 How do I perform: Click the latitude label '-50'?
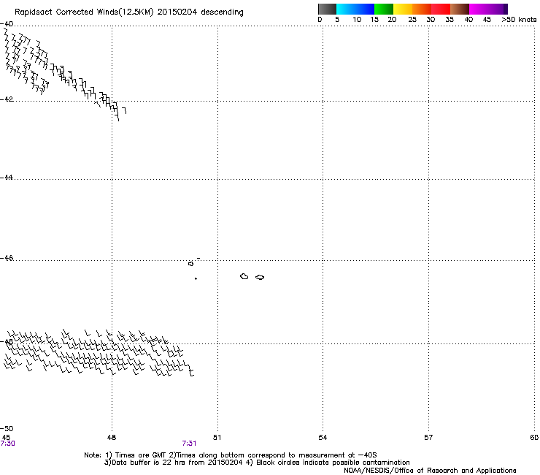7,428
